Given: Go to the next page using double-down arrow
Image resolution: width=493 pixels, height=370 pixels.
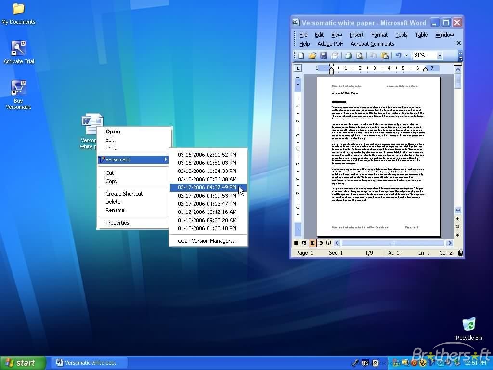Looking at the screenshot, I should coord(458,235).
